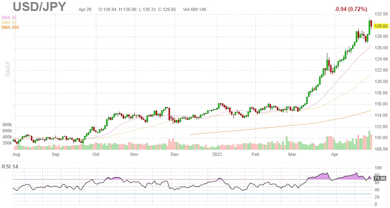The width and height of the screenshot is (390, 208).
Task: Click the 112.00 price axis label
Action: click(x=382, y=127)
